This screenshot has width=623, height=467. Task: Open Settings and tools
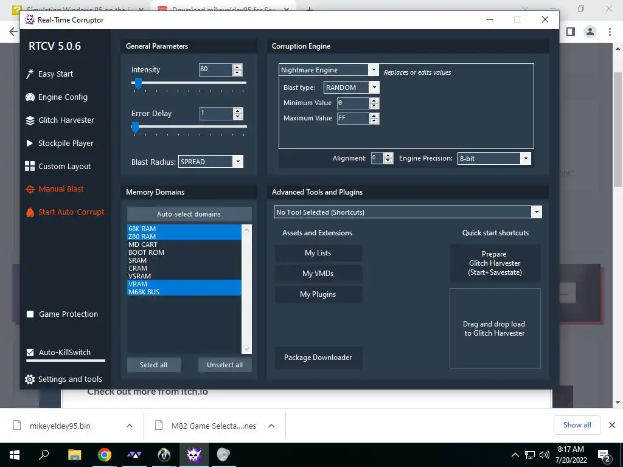(70, 379)
